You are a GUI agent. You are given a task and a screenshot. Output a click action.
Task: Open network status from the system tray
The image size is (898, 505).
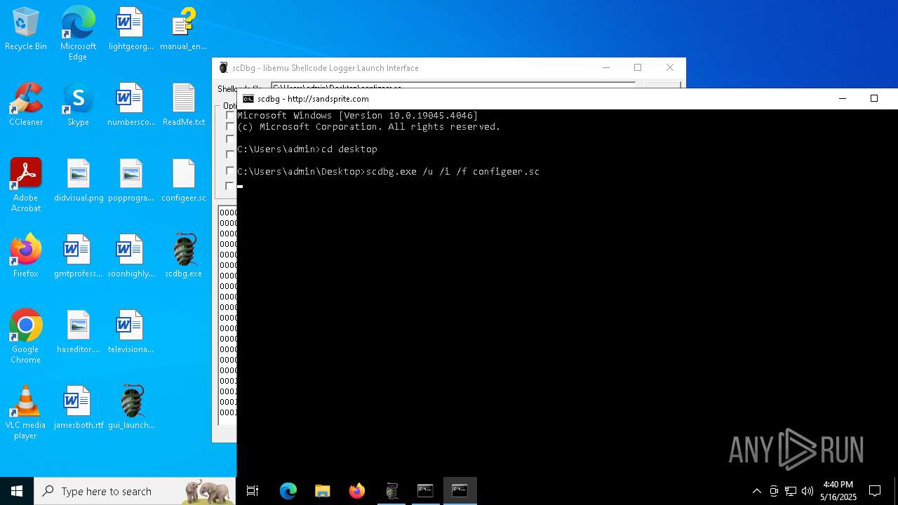[791, 491]
